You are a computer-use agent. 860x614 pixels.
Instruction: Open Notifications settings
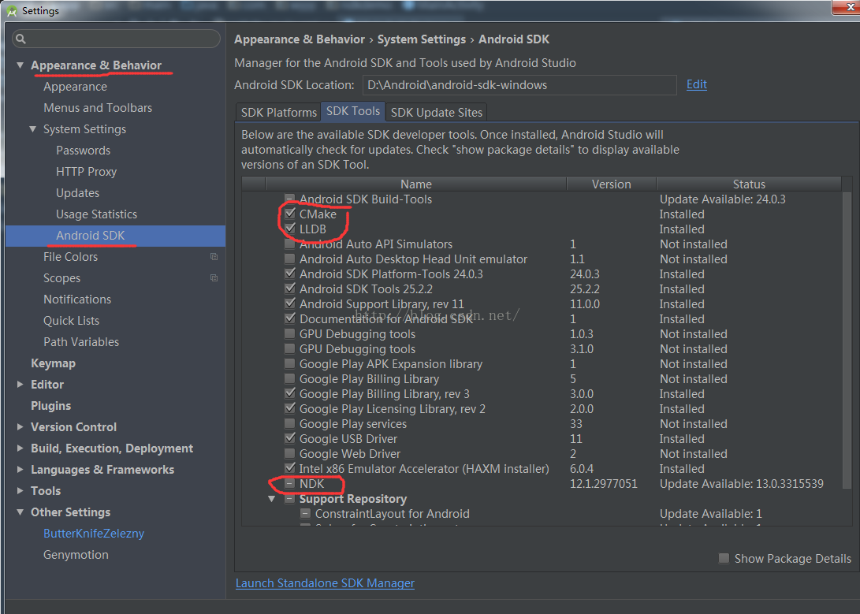77,300
